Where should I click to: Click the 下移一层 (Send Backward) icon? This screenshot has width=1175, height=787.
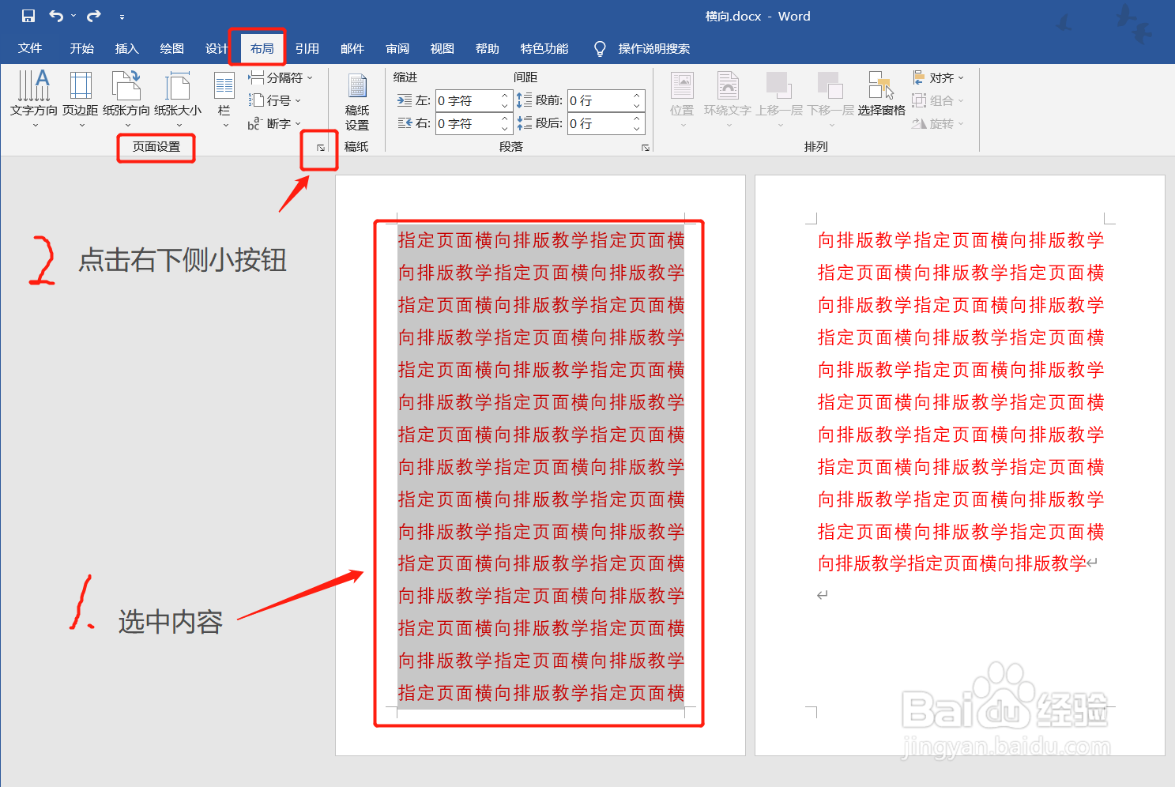click(830, 95)
